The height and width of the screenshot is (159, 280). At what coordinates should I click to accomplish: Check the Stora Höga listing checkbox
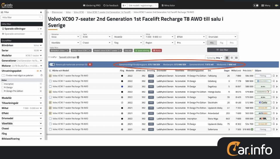click(x=50, y=119)
